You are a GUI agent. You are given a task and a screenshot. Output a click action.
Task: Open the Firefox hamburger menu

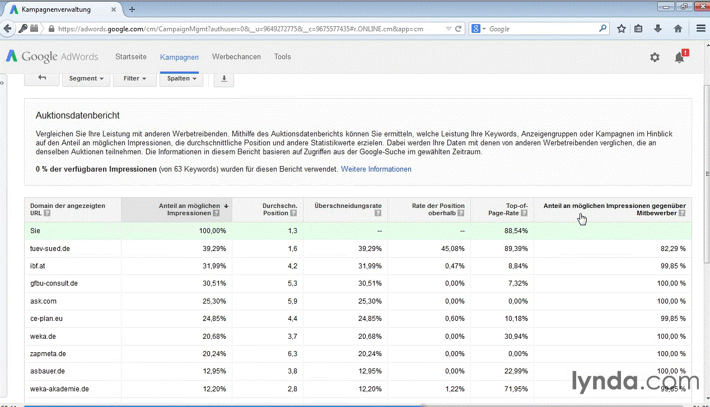[700, 29]
